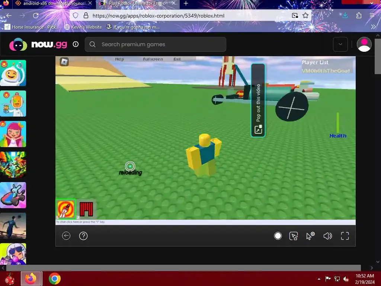
Task: Show more bookmarks chevron
Action: pos(374,27)
